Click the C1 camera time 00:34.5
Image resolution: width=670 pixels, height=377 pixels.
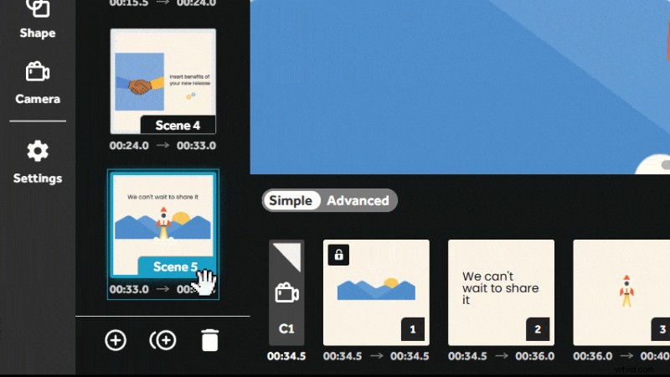[x=286, y=356]
